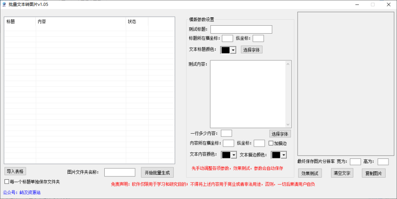Focus the 内容所在横坐标 input field
The image size is (397, 199).
point(228,143)
